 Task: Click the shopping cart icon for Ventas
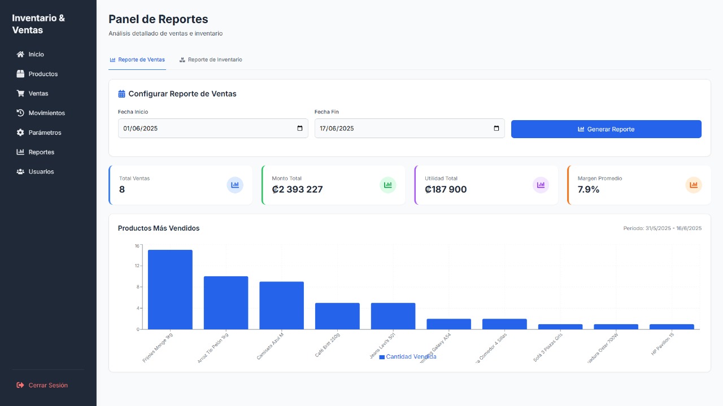pos(20,94)
